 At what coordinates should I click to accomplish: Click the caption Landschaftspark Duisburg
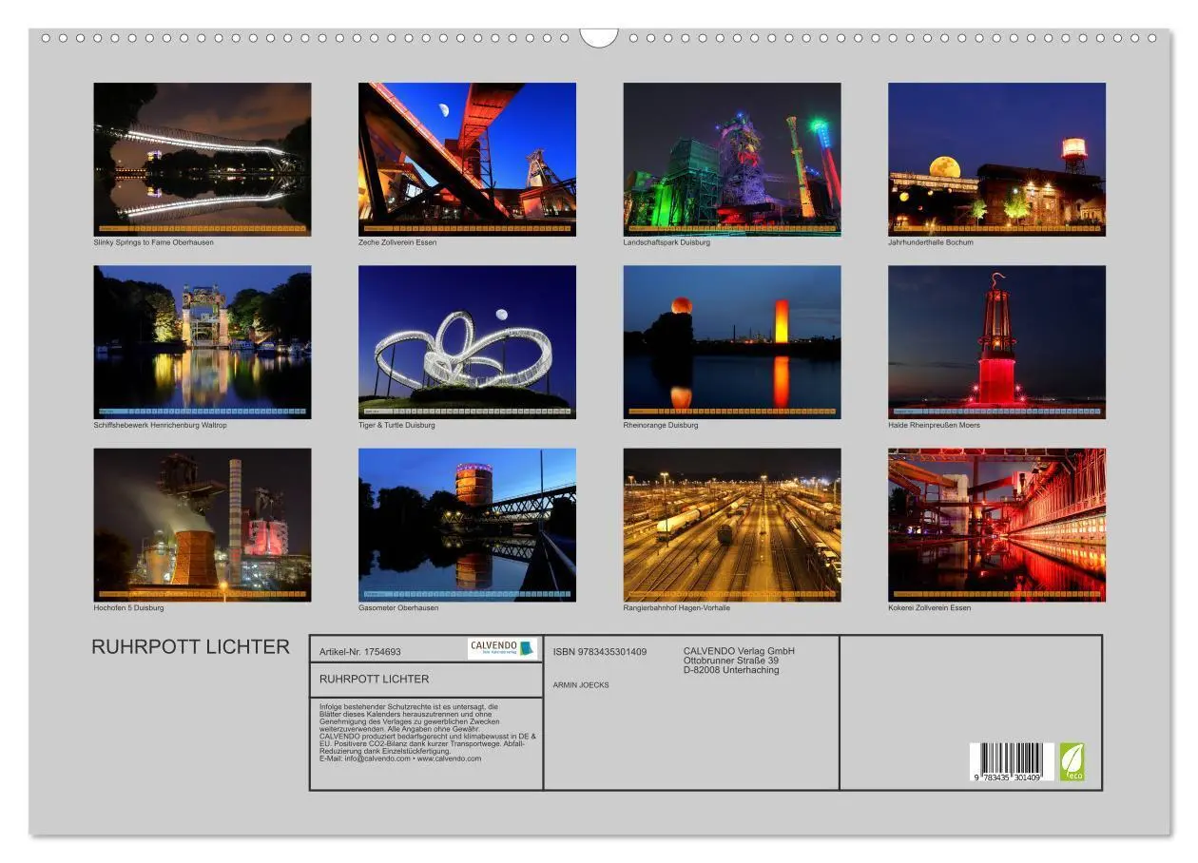(x=667, y=242)
